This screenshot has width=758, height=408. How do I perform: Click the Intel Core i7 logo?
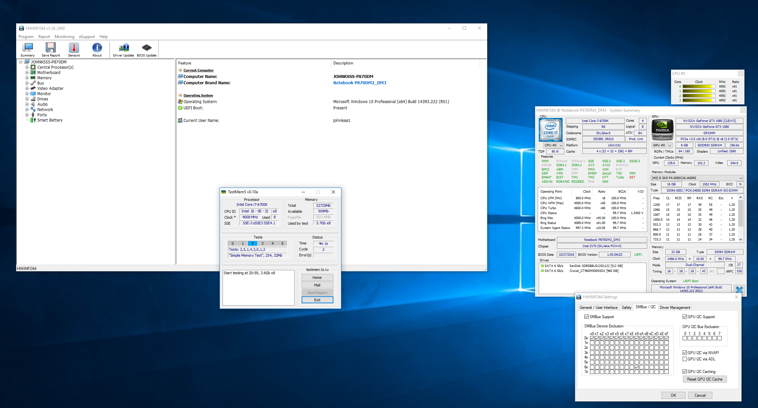click(551, 130)
